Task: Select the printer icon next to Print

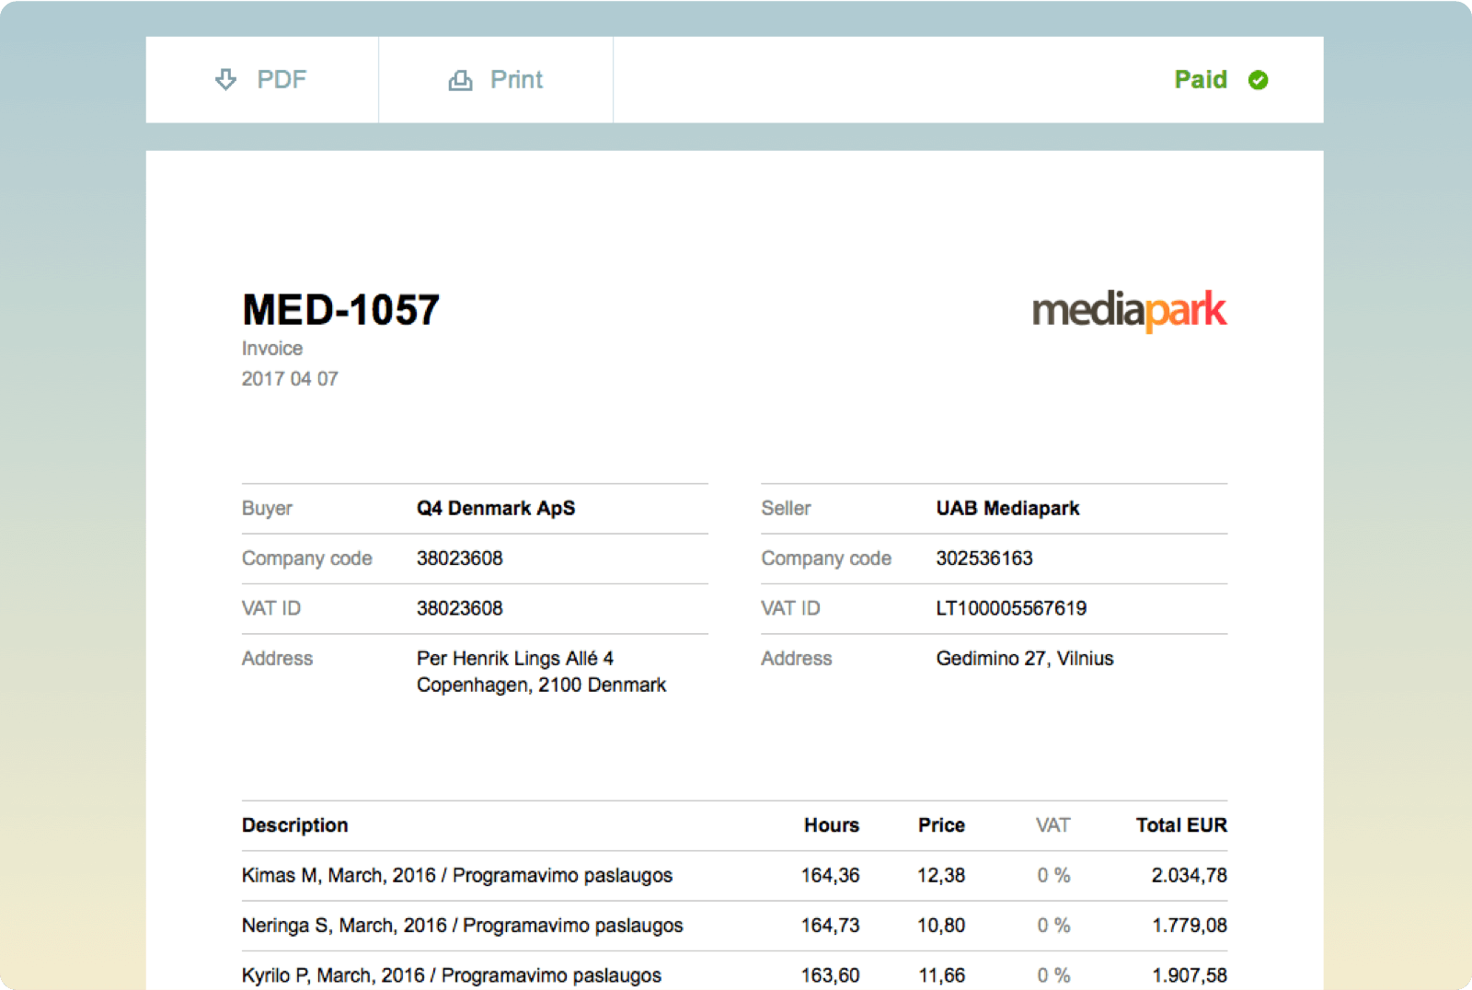Action: point(459,79)
